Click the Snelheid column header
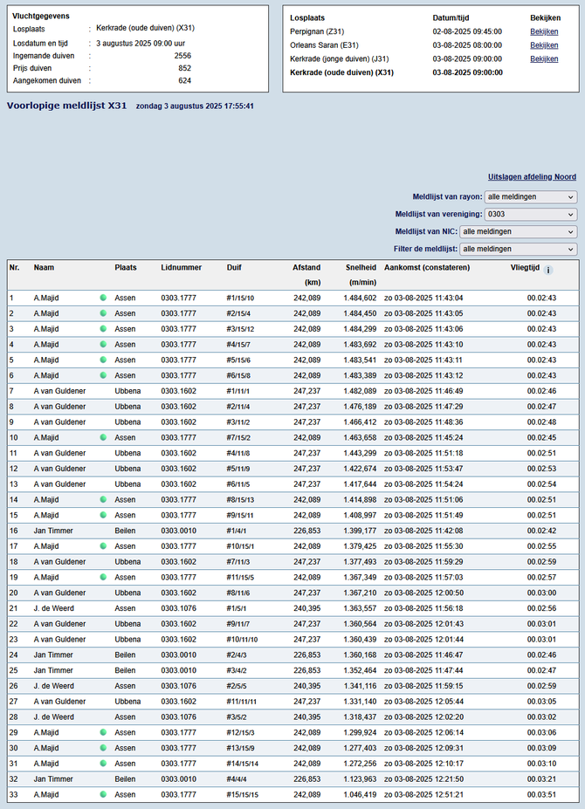Image resolution: width=585 pixels, height=809 pixels. pyautogui.click(x=361, y=267)
